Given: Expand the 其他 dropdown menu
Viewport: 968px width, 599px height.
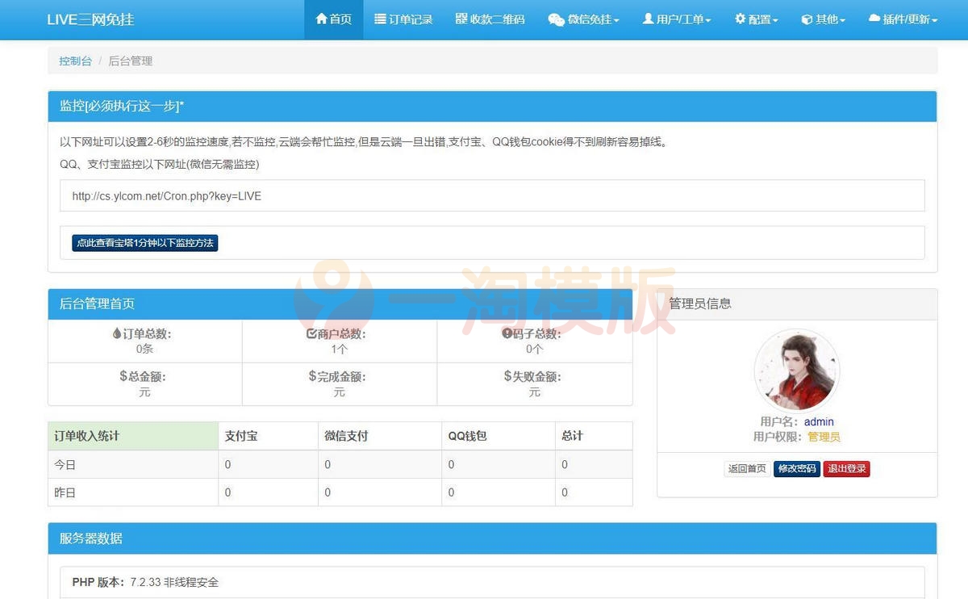Looking at the screenshot, I should 823,19.
